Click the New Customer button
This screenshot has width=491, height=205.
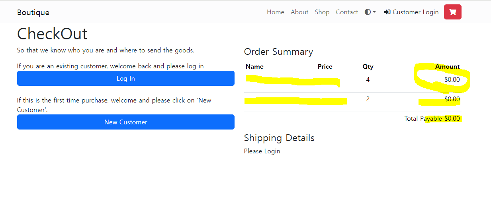point(125,122)
